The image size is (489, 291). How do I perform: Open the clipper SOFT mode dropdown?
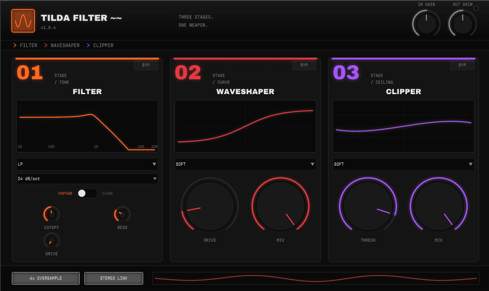[x=403, y=164]
